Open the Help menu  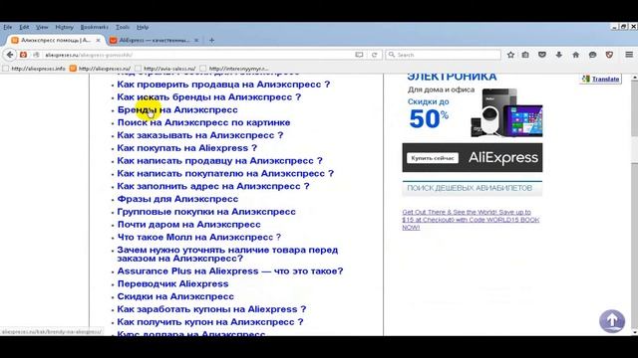pyautogui.click(x=143, y=27)
